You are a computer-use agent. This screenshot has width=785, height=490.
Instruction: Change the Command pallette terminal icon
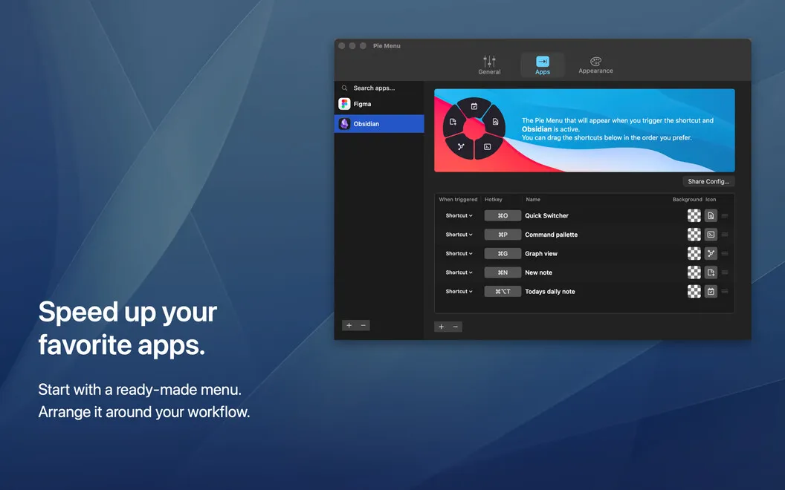coord(711,235)
